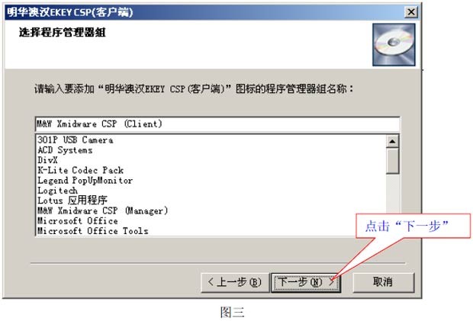
Task: Select Microsoft Office group
Action: click(78, 220)
